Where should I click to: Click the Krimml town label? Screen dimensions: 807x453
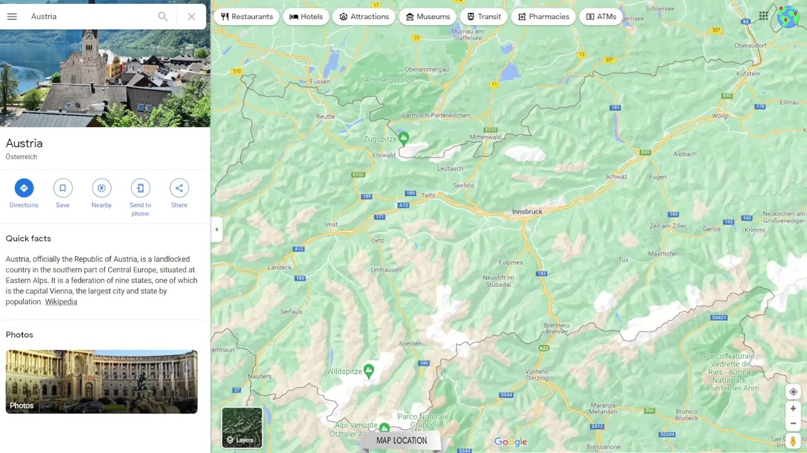(x=755, y=230)
